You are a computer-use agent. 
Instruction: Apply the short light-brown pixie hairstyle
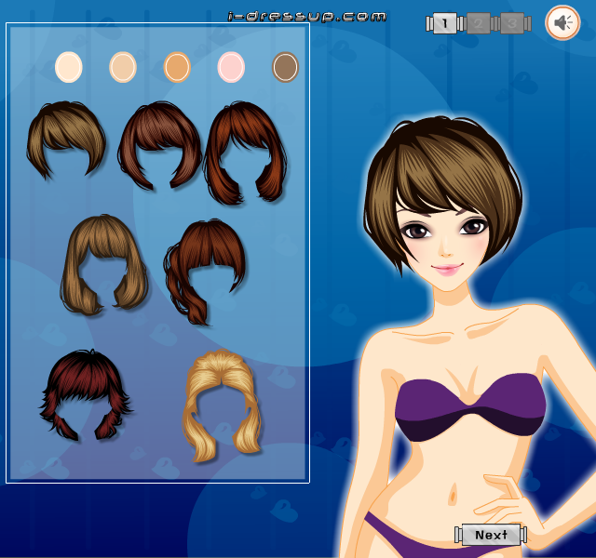66,139
